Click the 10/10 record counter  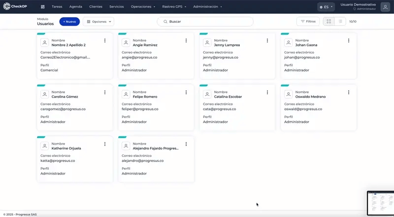tap(353, 22)
